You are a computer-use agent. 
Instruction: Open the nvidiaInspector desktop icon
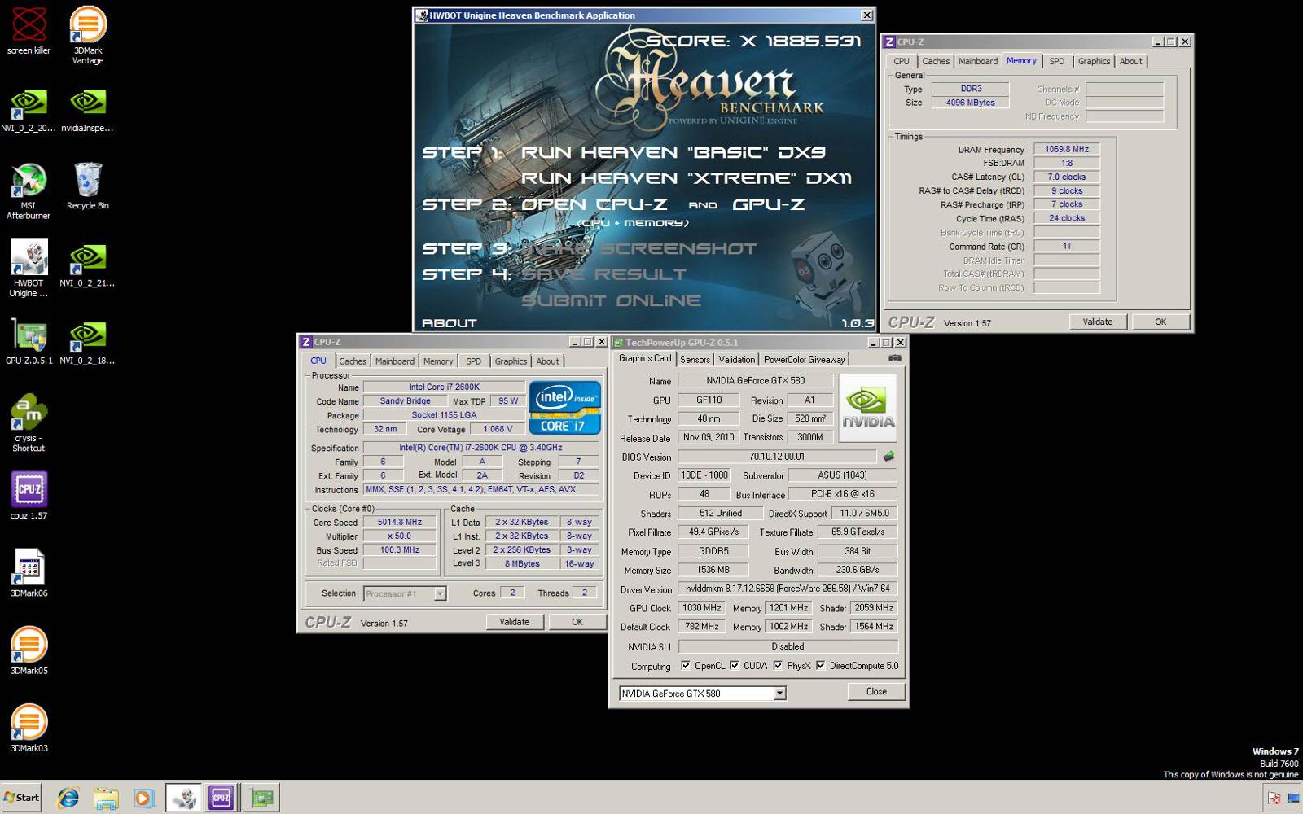click(87, 111)
